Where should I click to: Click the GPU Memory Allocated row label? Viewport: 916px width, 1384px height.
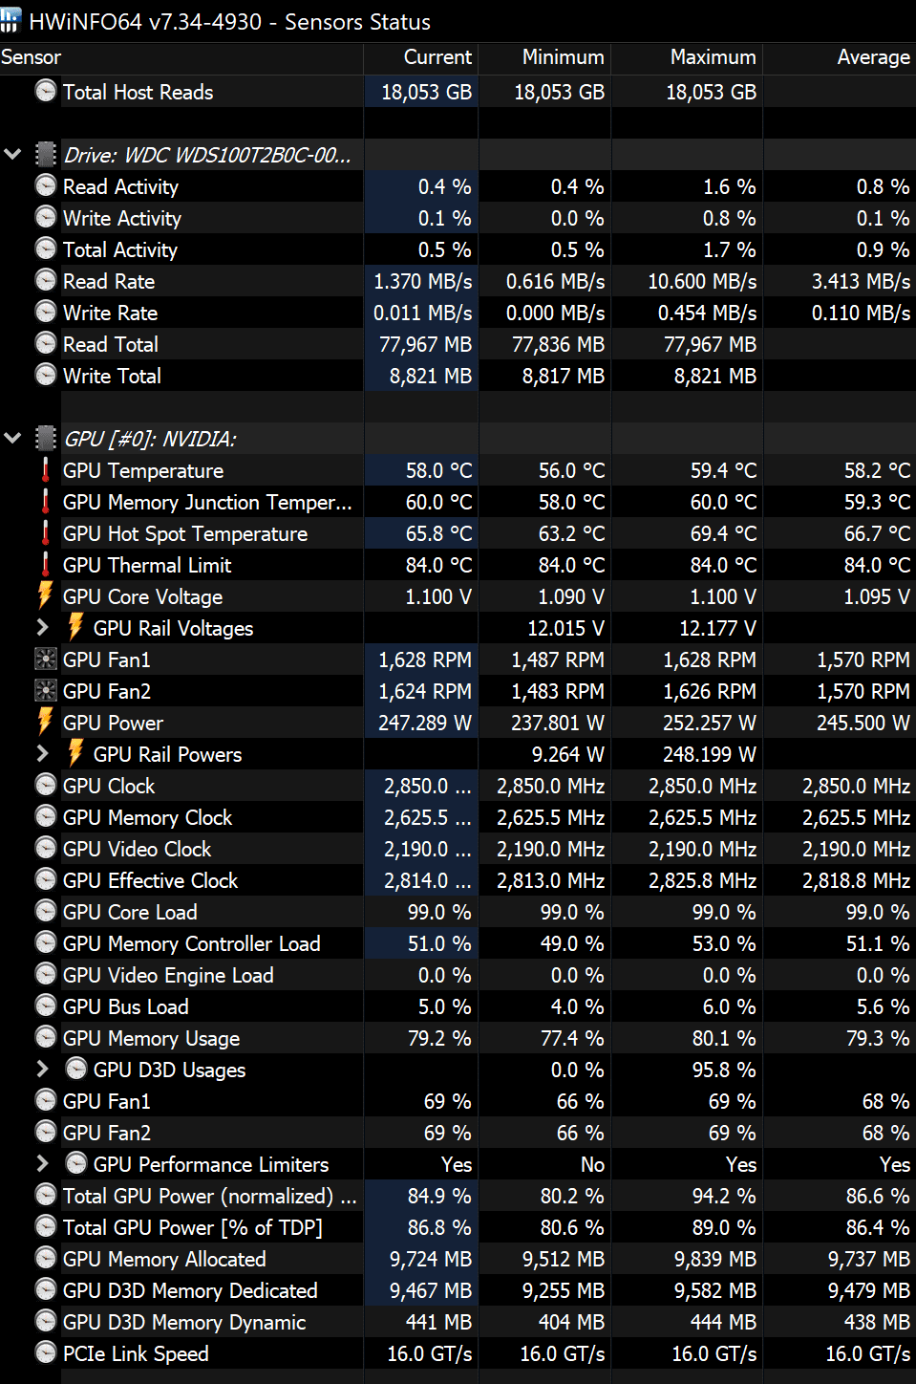click(x=164, y=1259)
